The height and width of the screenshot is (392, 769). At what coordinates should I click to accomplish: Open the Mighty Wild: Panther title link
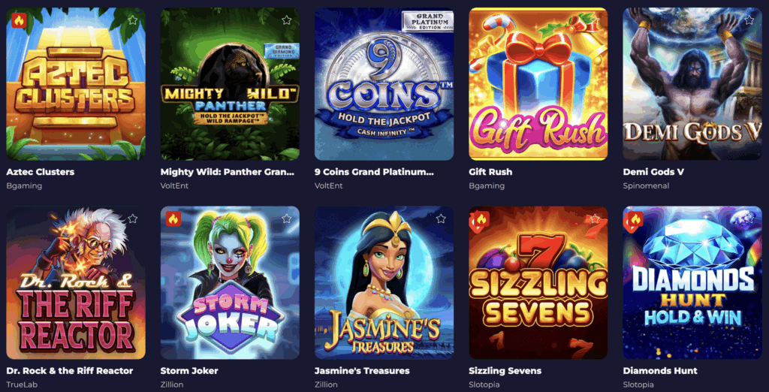coord(227,172)
